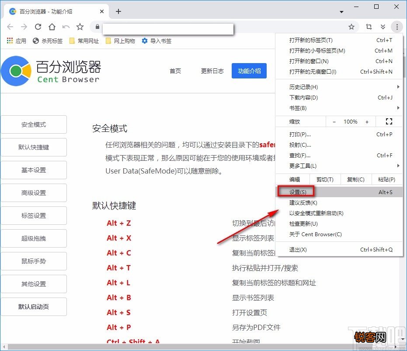Open the three-dot main menu button

397,27
